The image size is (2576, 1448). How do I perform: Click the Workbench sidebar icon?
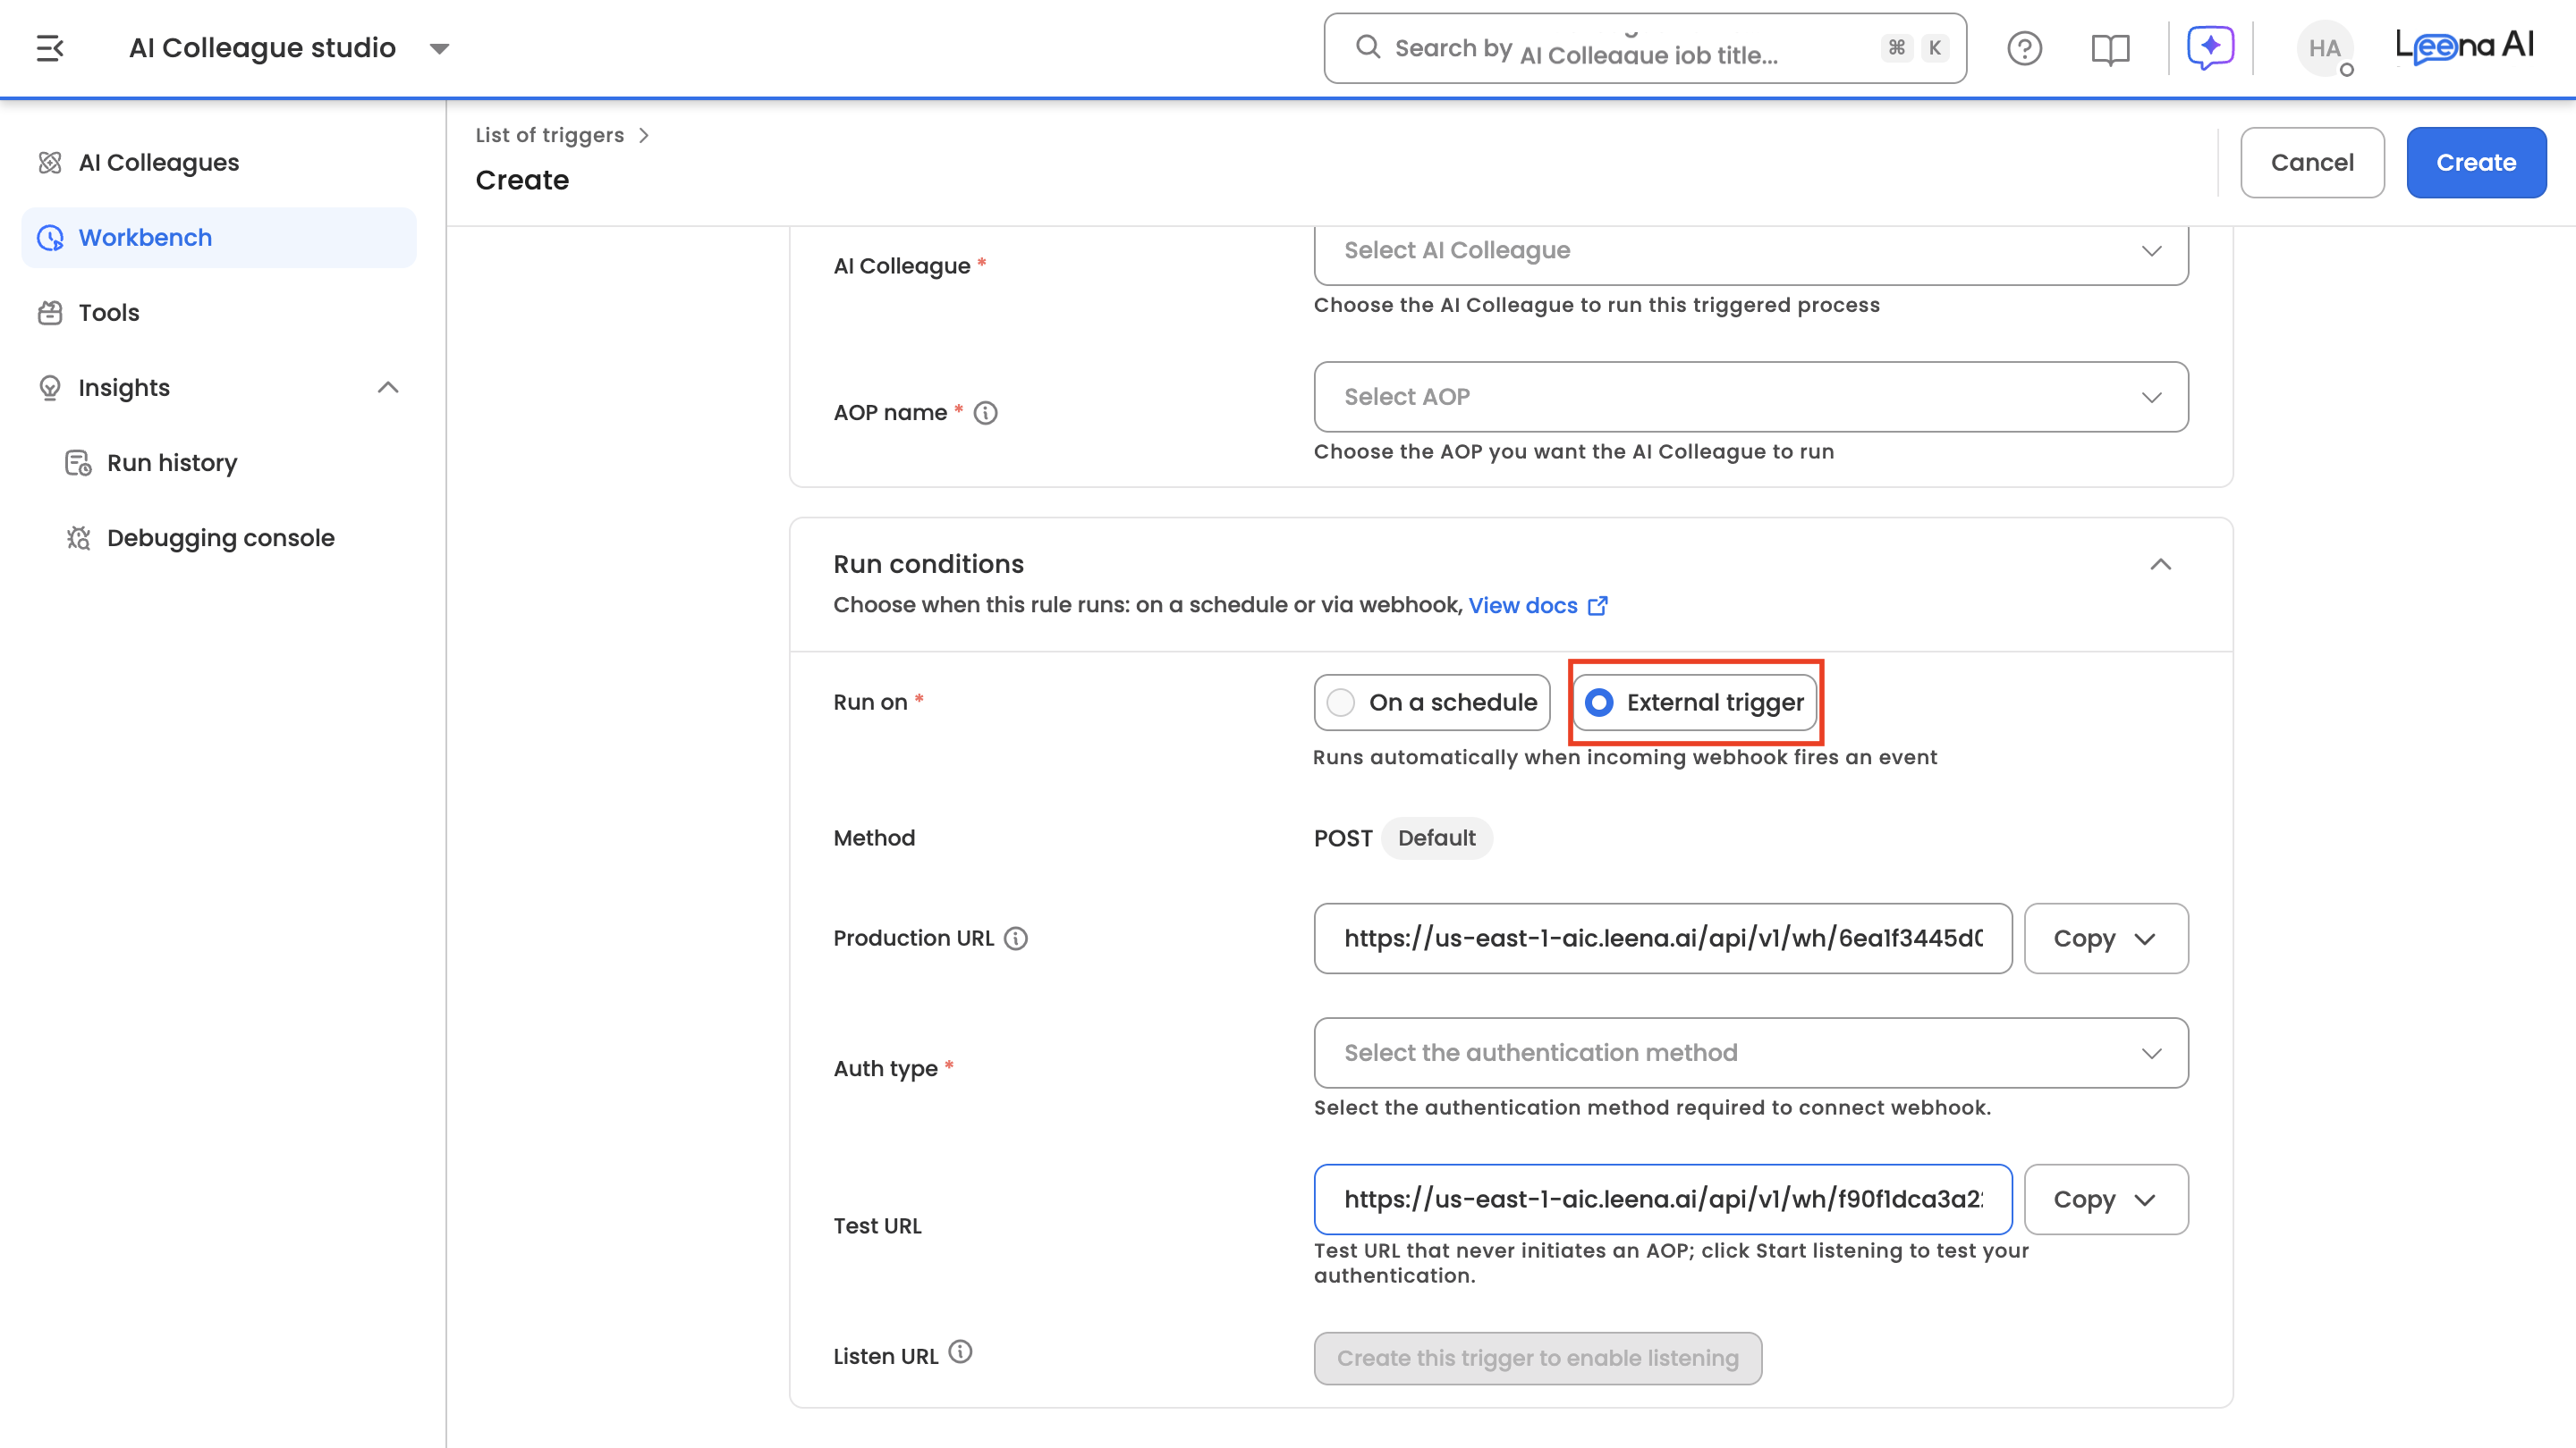(50, 238)
